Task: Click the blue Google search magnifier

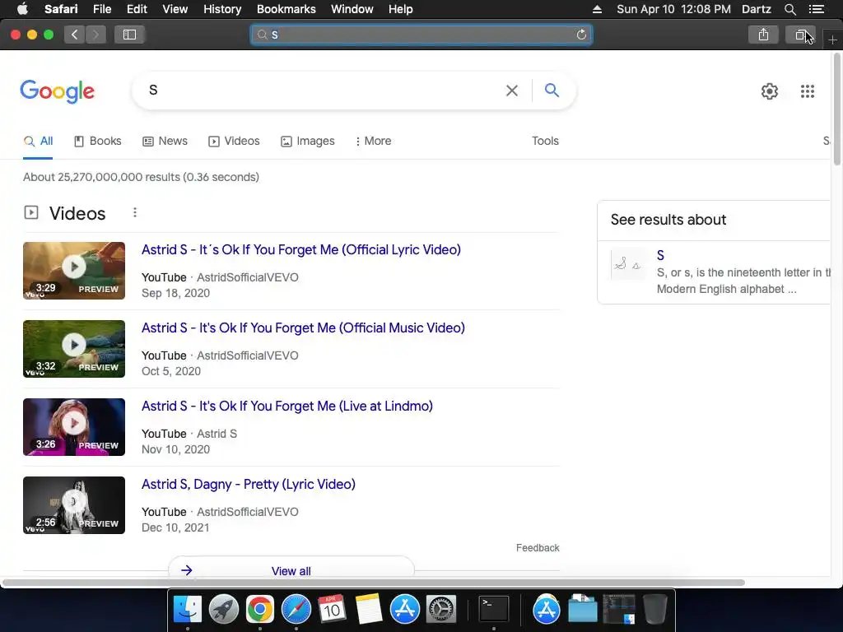Action: click(552, 91)
